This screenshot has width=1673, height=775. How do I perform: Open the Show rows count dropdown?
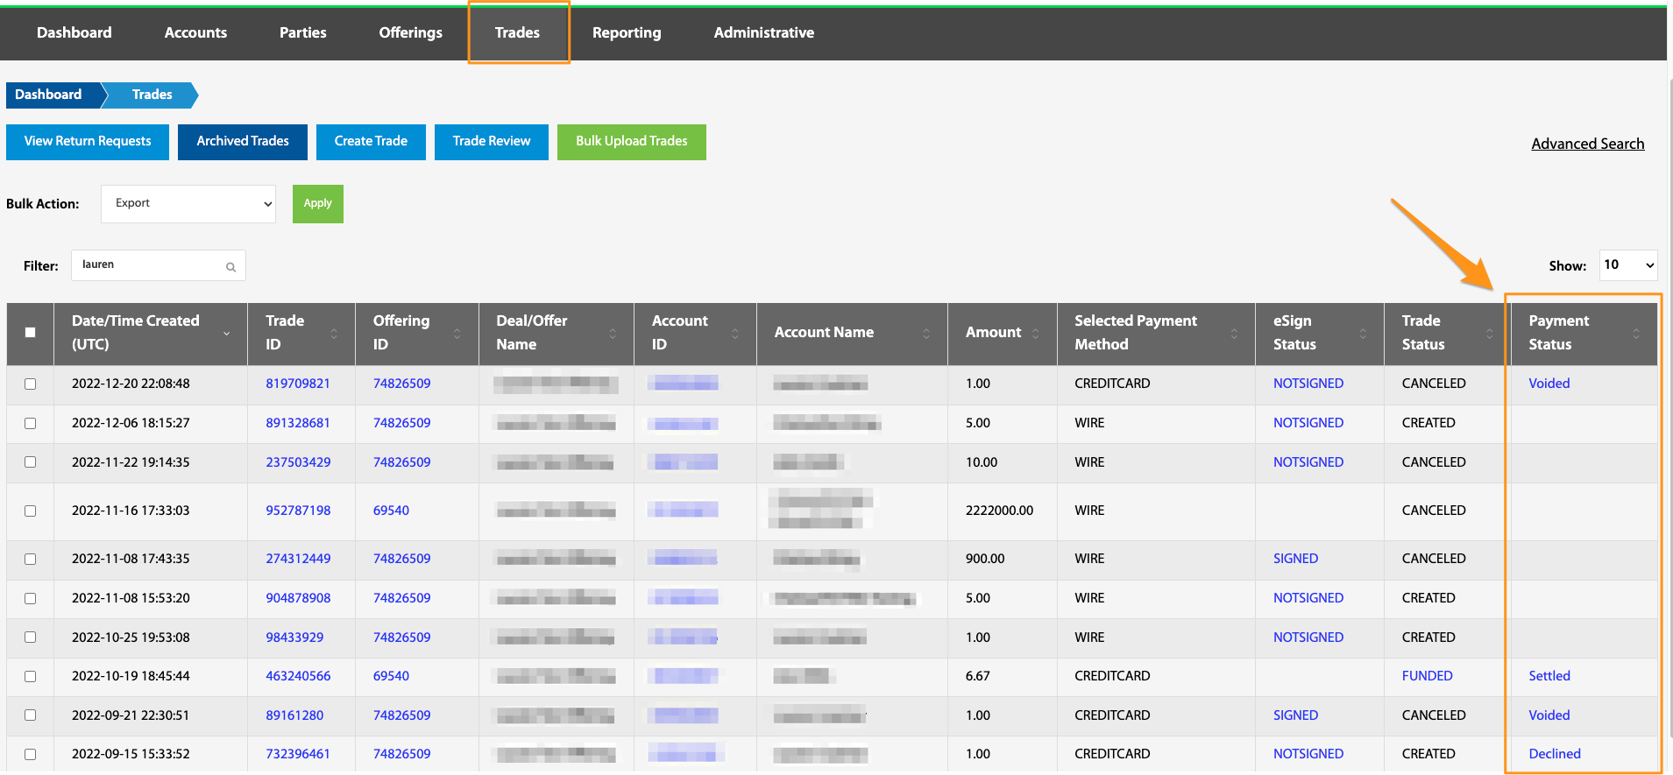click(1628, 264)
